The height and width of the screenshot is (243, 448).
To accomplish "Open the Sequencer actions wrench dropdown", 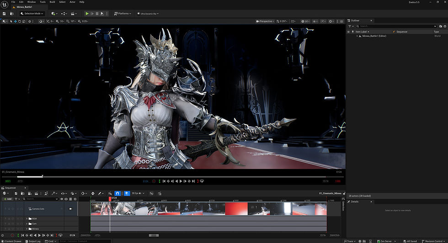I will pyautogui.click(x=54, y=193).
